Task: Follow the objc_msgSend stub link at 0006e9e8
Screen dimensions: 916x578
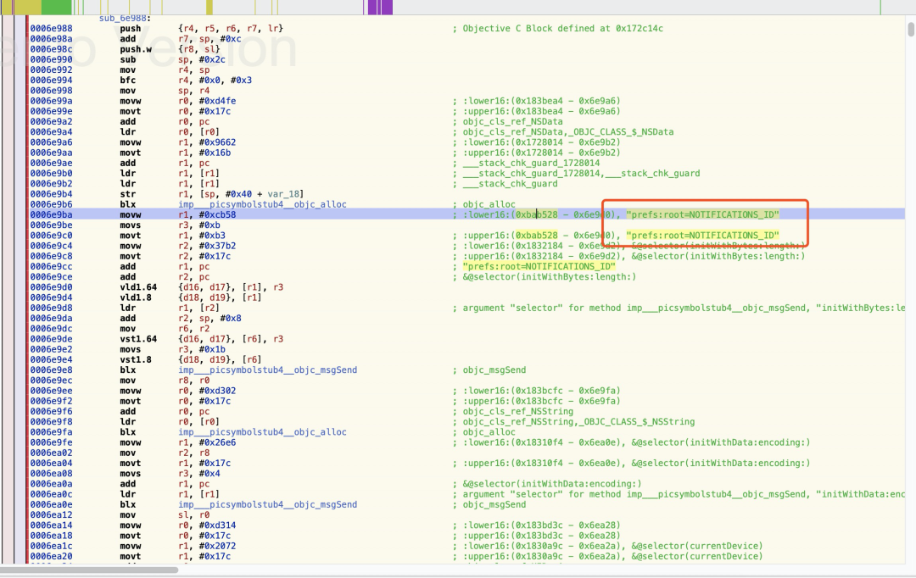Action: point(267,370)
